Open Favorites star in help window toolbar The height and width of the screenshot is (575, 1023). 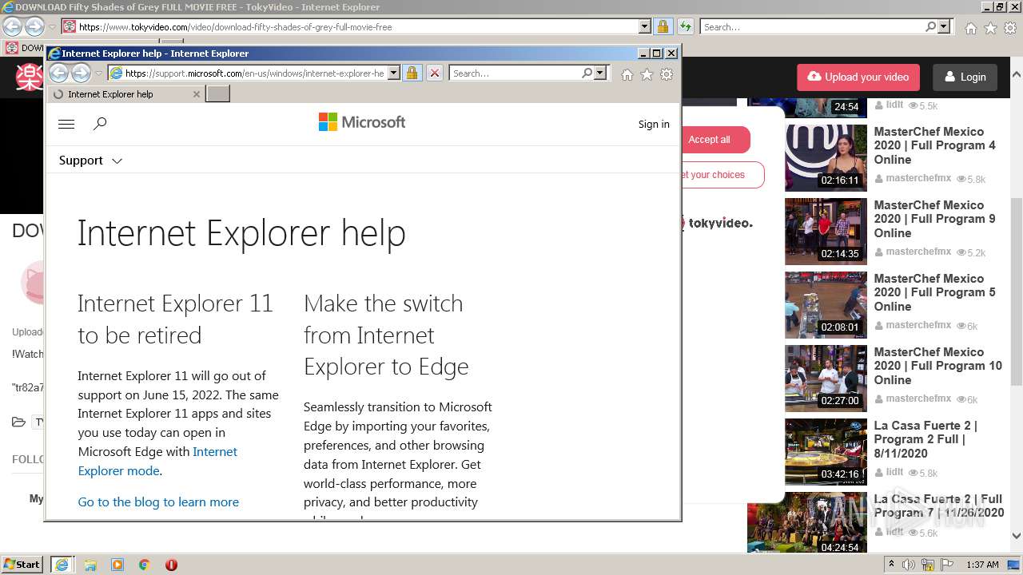pyautogui.click(x=647, y=74)
